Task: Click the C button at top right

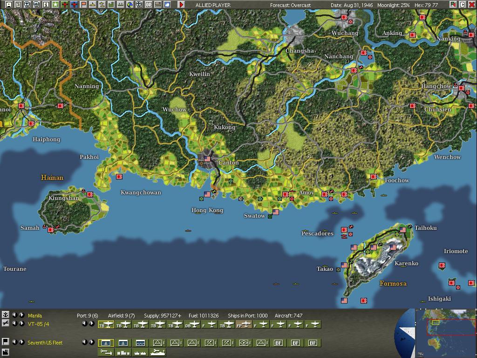Action: (462, 5)
